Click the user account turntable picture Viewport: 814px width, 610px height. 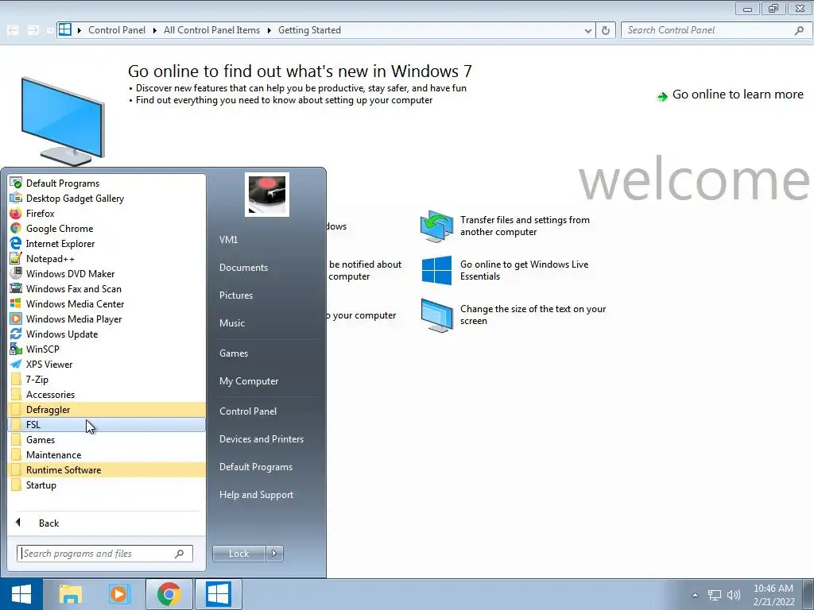point(267,195)
